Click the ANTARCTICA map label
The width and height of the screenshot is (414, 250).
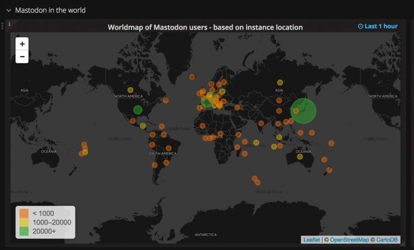pyautogui.click(x=206, y=235)
